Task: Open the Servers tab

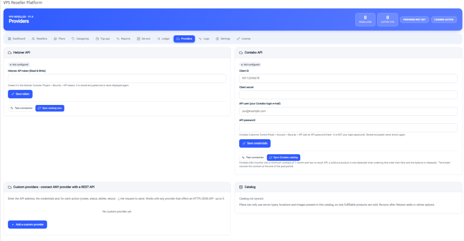Action: pos(144,38)
